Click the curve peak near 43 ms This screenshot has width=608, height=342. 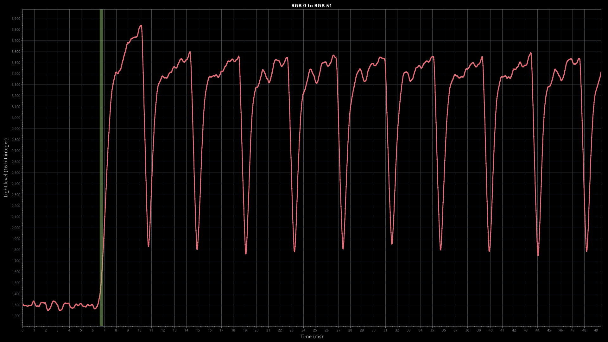point(530,53)
